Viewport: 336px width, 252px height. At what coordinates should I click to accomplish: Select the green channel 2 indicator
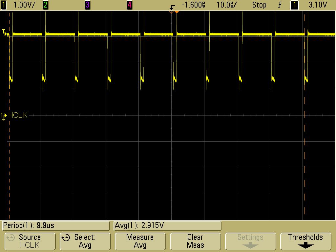[45, 5]
